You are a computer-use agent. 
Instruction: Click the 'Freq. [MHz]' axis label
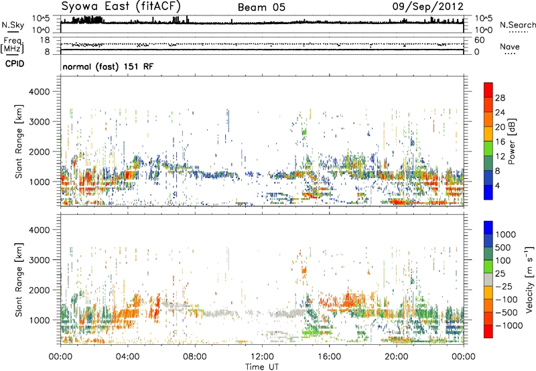click(12, 46)
